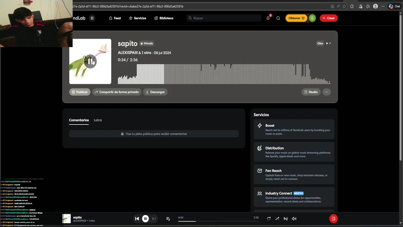This screenshot has width=403, height=227.
Task: Open the track's more options ellipsis
Action: (x=326, y=92)
